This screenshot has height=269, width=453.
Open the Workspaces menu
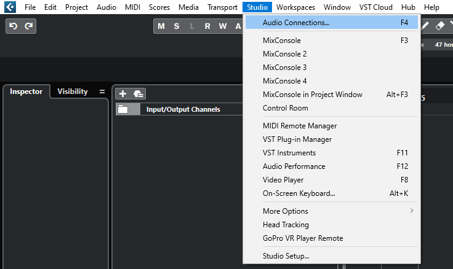pos(295,7)
